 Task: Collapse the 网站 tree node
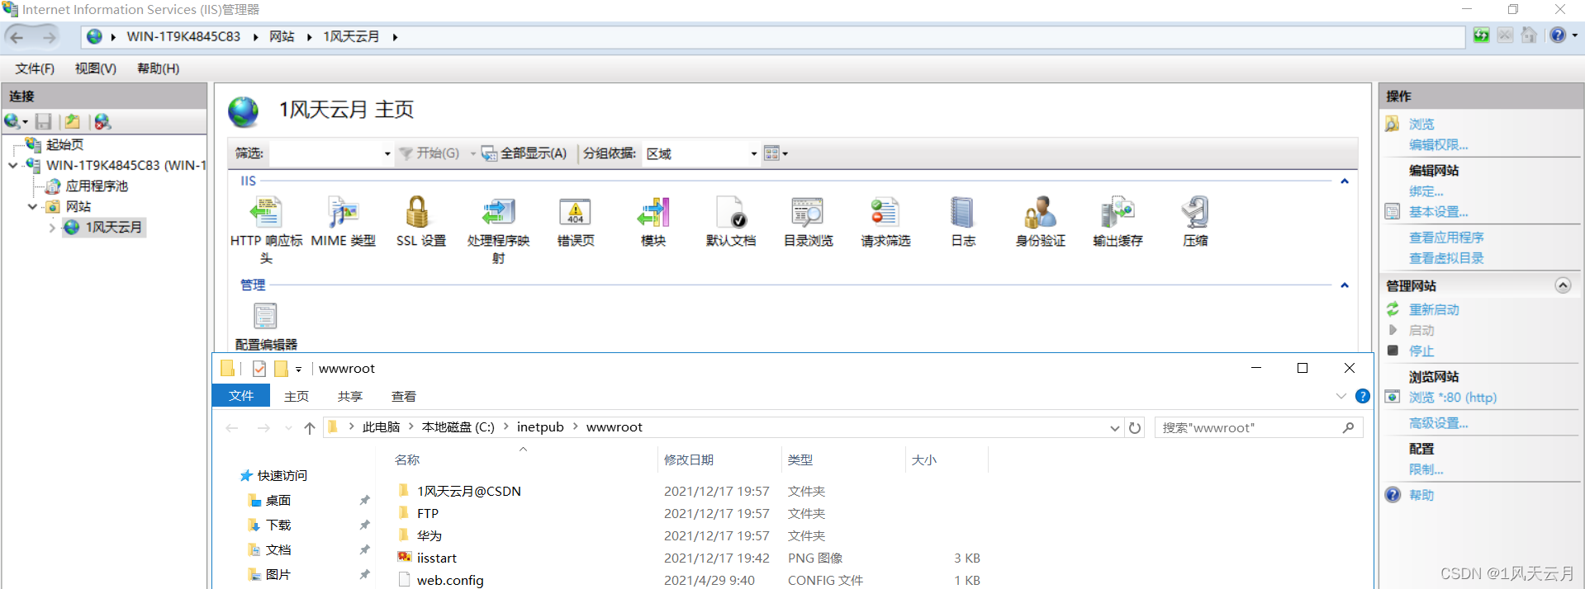[33, 207]
